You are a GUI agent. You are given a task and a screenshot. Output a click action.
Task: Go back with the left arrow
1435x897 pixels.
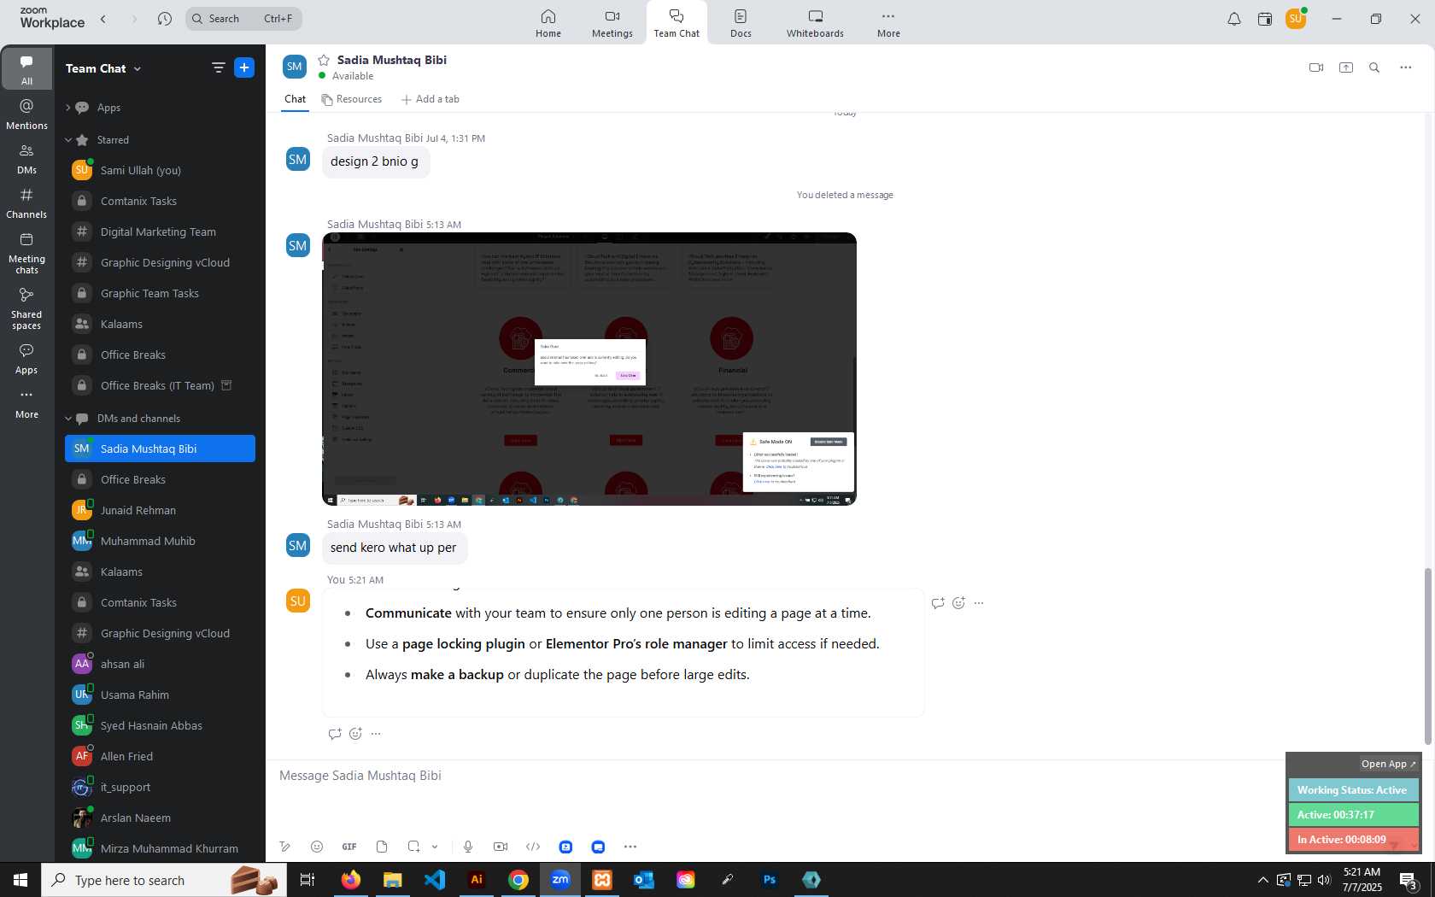tap(103, 18)
